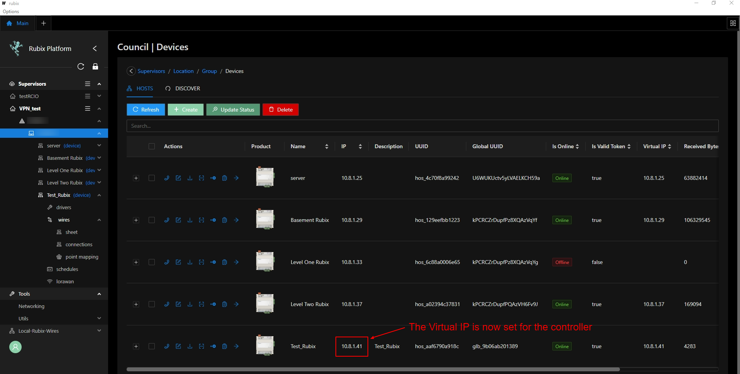The width and height of the screenshot is (740, 374).
Task: Expand the Basement Rubix row details
Action: (x=136, y=220)
